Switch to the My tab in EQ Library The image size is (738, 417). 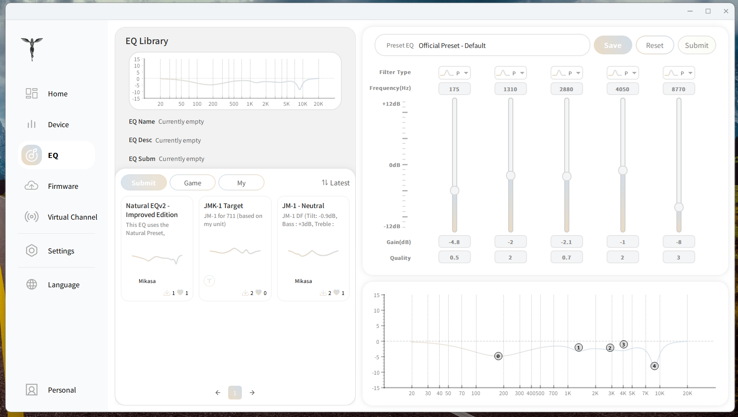pos(241,183)
